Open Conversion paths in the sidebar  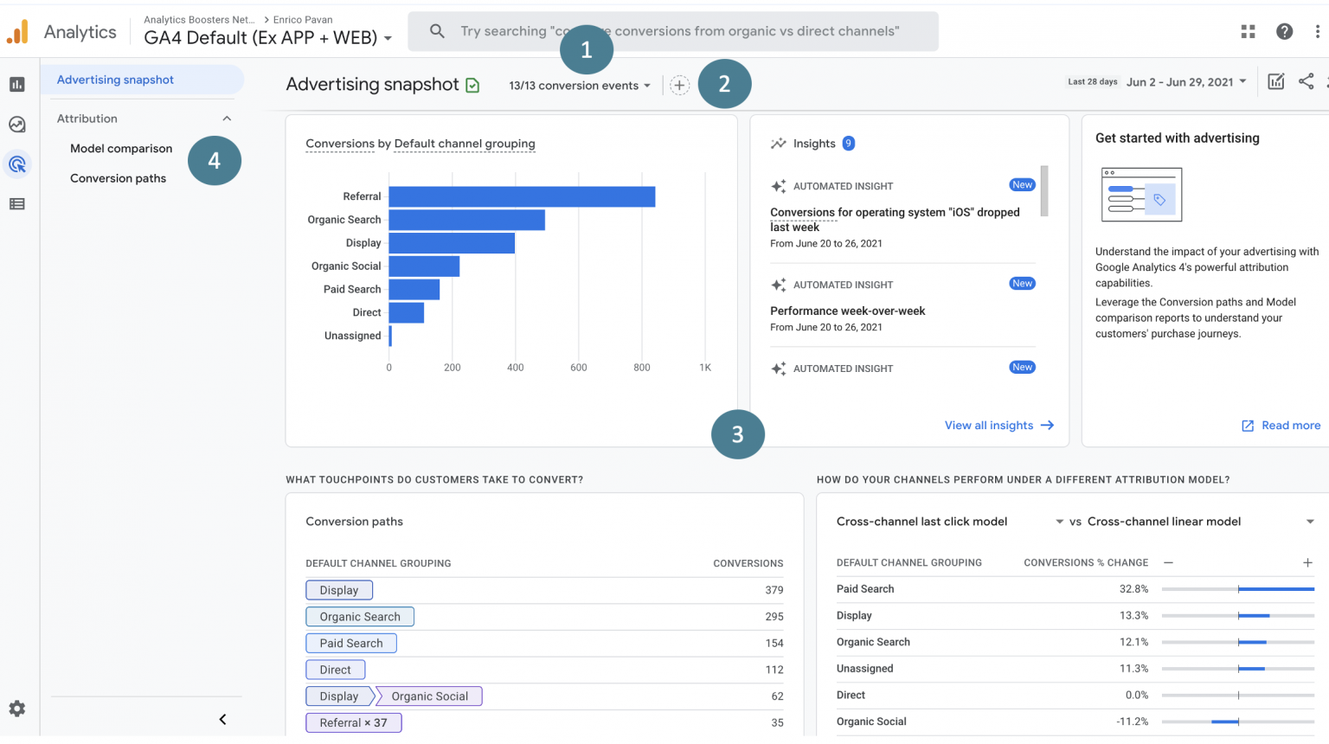[x=118, y=178]
